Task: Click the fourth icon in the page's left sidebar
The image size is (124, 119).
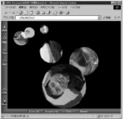Action: [4, 63]
